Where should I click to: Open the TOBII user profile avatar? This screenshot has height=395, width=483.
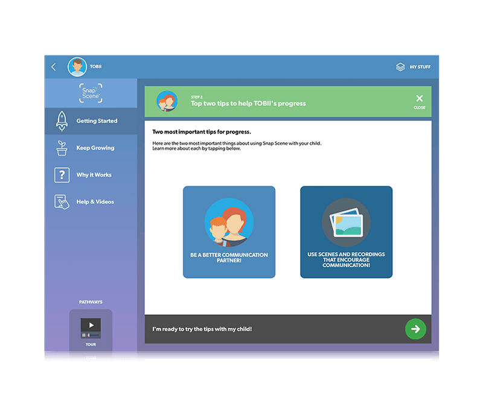77,66
